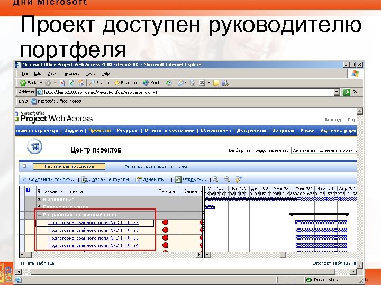Click the Mail envelope icon

(180, 83)
